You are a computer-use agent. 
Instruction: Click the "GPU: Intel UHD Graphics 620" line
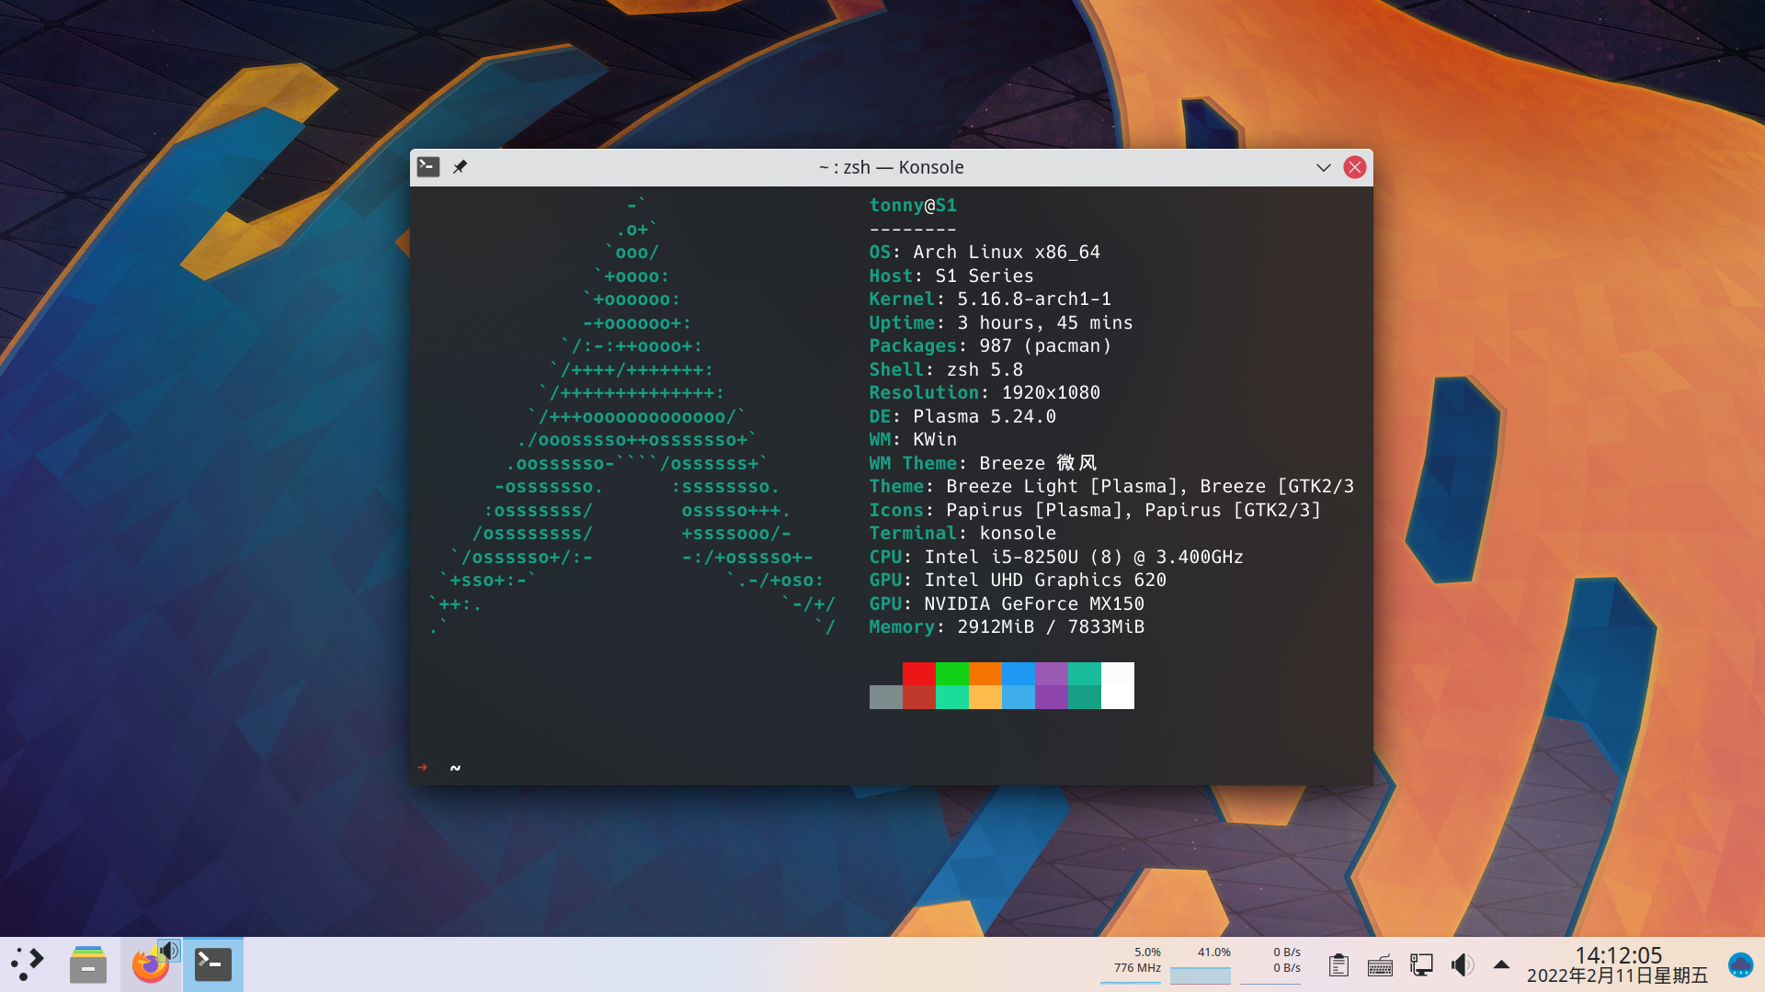coord(1018,580)
